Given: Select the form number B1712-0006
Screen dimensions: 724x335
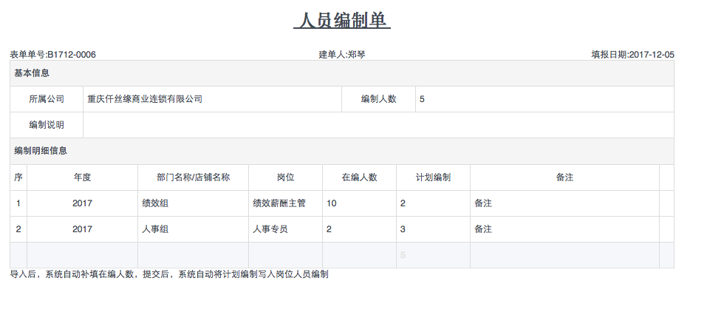Looking at the screenshot, I should [72, 55].
